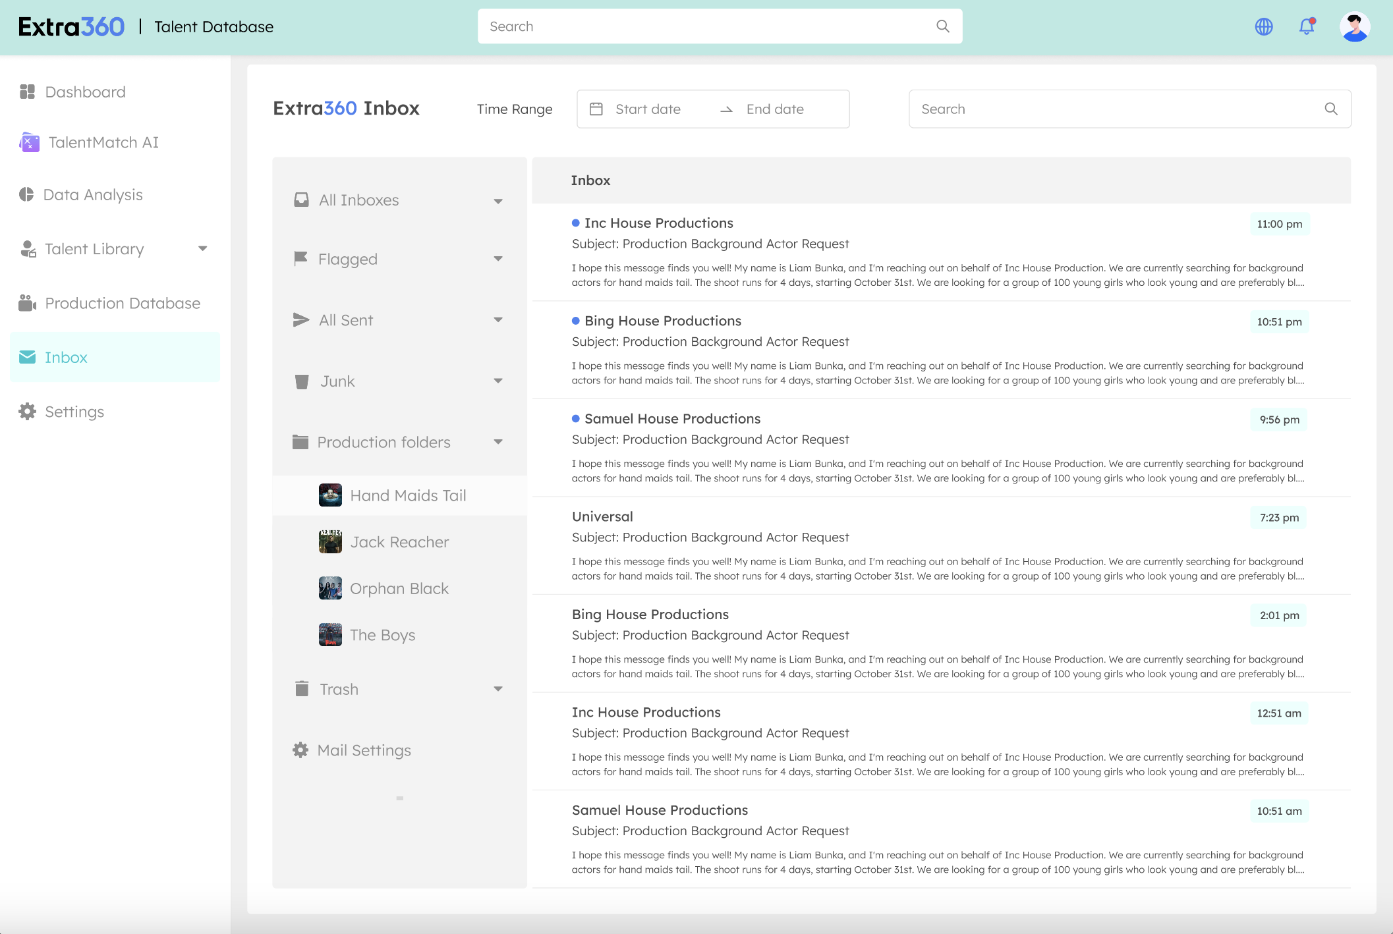Click the All Inboxes tray icon
The height and width of the screenshot is (934, 1393).
(301, 200)
